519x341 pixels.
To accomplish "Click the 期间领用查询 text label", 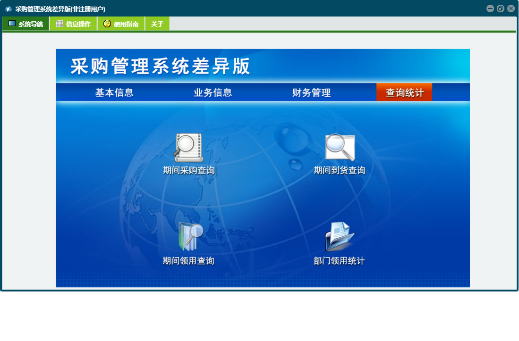I will pos(188,261).
